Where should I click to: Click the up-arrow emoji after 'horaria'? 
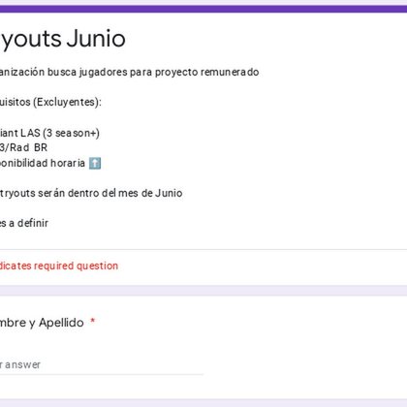(95, 163)
